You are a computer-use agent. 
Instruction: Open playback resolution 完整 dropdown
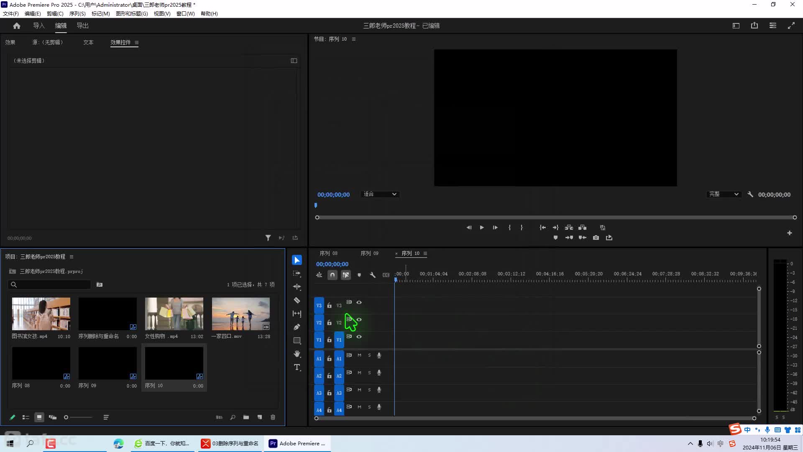[x=724, y=194]
